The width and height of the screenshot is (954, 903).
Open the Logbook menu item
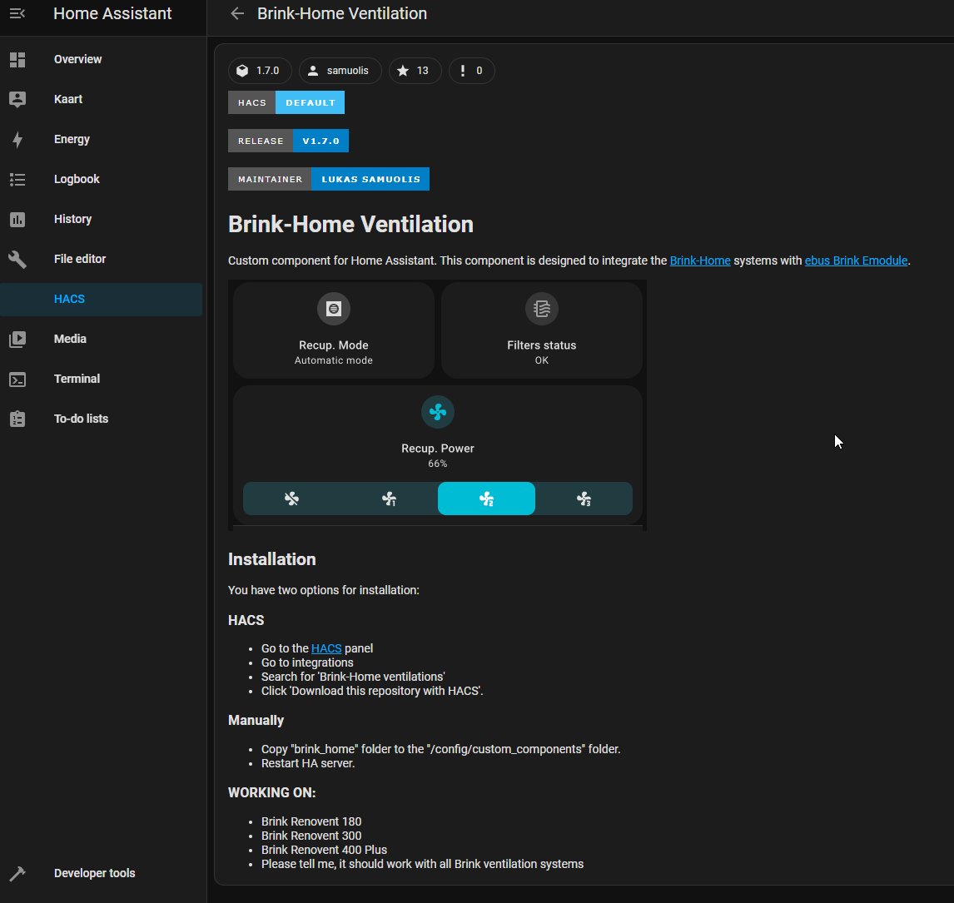[101, 180]
